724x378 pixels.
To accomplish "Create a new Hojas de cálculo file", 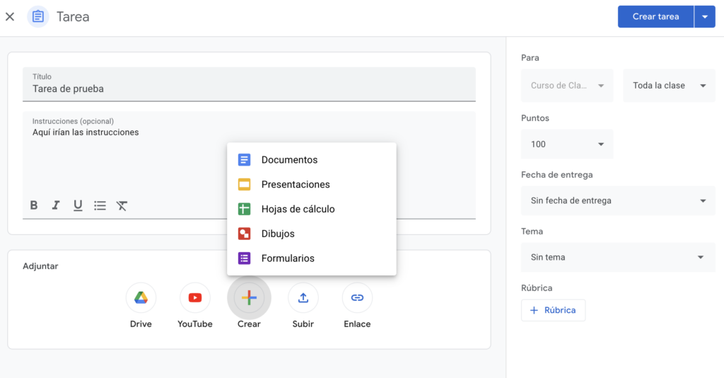I will point(312,209).
